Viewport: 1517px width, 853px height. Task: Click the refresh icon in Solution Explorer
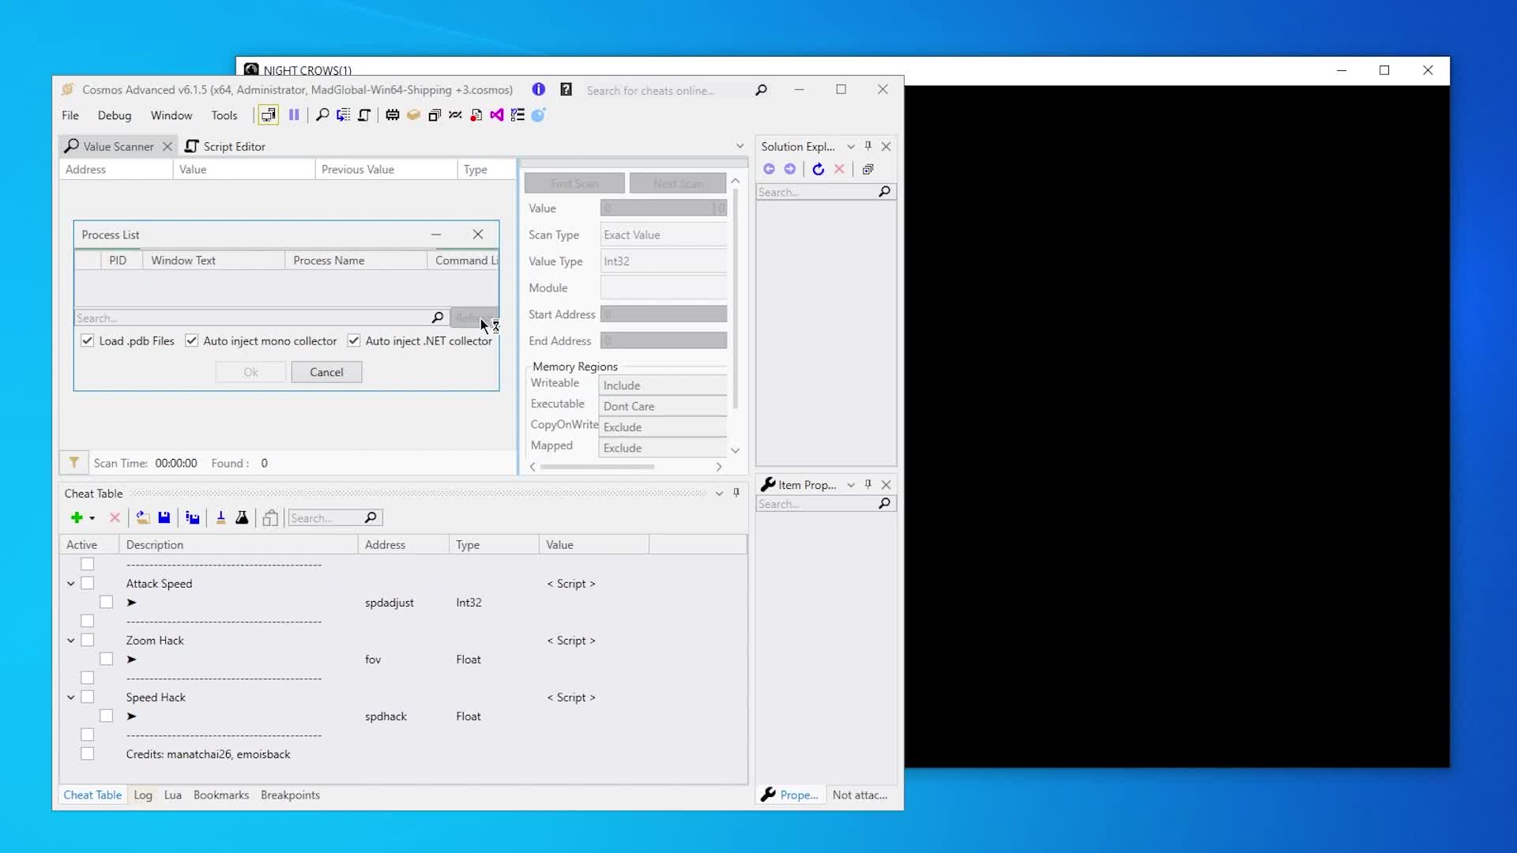[818, 169]
